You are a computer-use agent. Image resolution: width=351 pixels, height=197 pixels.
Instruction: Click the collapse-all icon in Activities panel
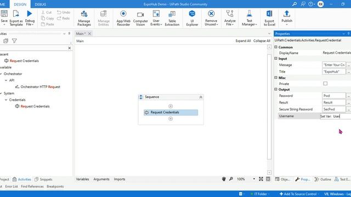[x=6, y=41]
